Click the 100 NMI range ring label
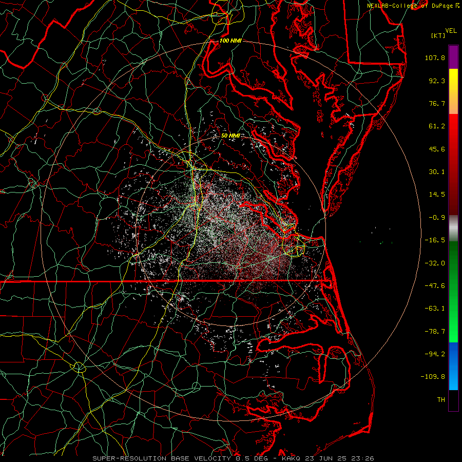This screenshot has height=462, width=462. (230, 41)
